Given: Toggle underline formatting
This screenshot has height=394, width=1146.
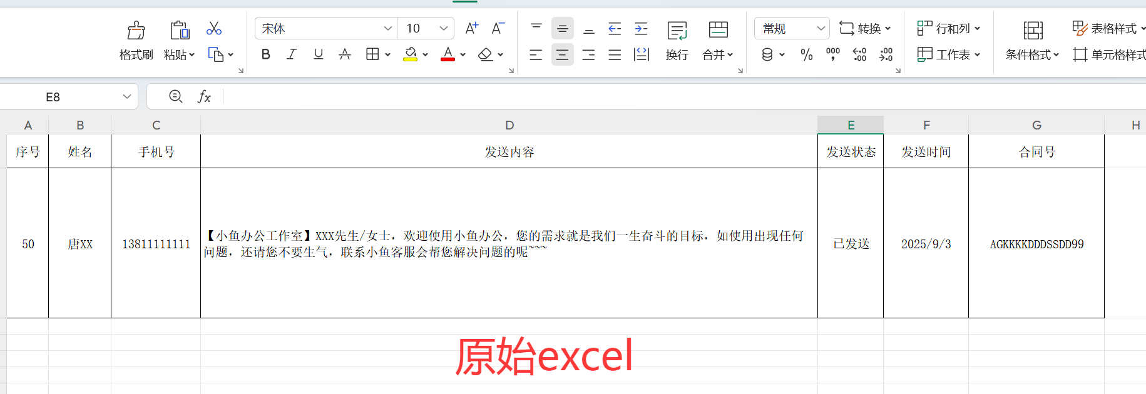Looking at the screenshot, I should click(x=318, y=54).
